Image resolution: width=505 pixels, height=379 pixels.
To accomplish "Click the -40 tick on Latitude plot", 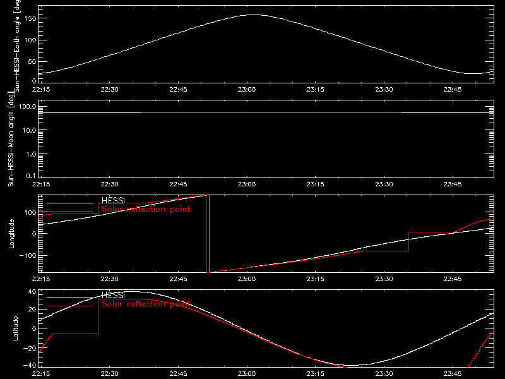I will (x=30, y=365).
